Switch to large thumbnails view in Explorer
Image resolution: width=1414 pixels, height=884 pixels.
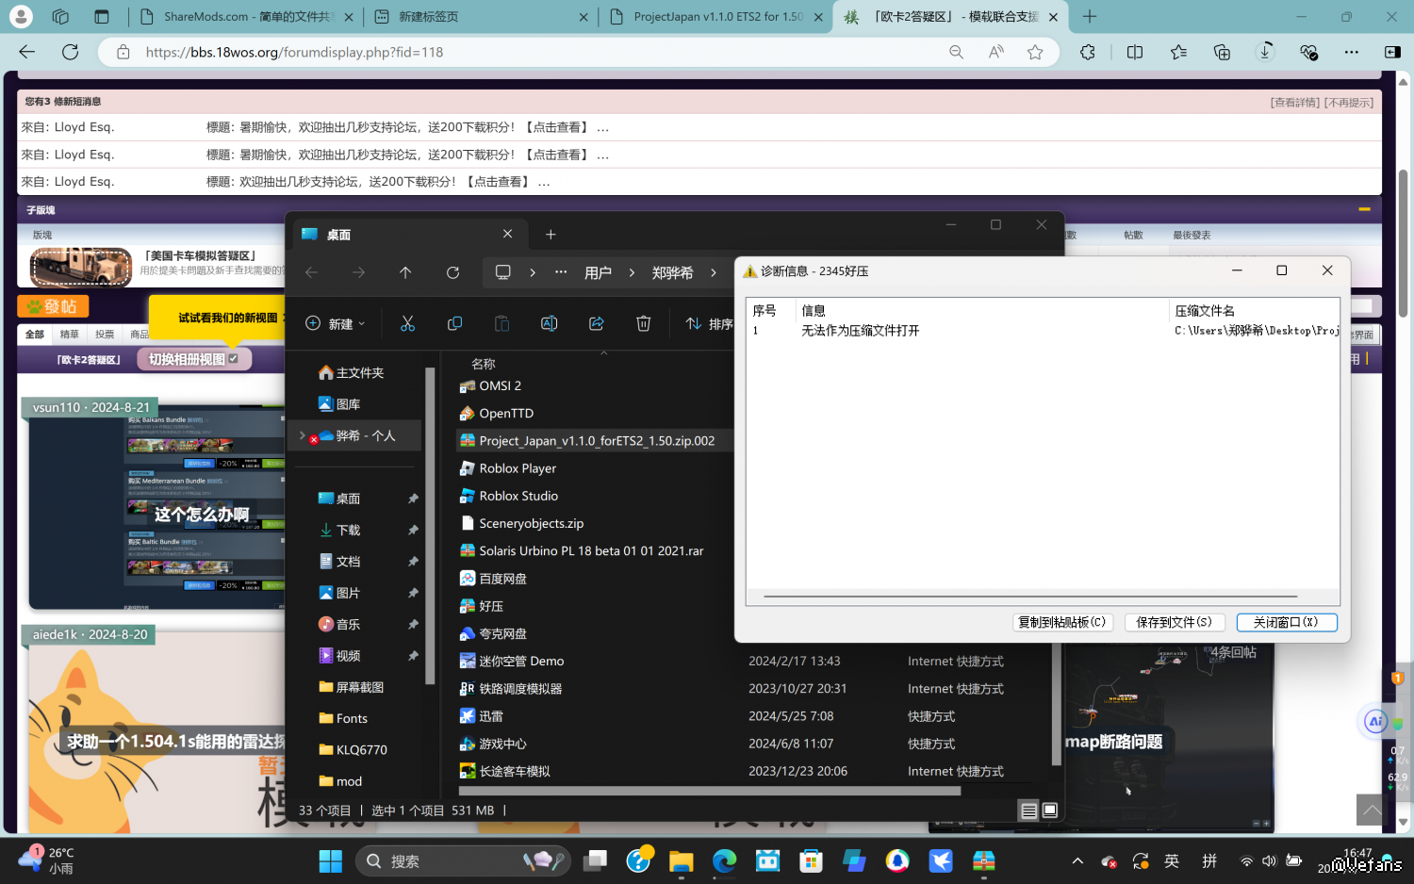(1049, 810)
